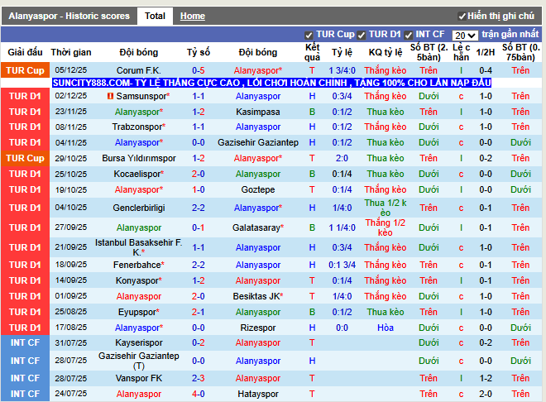Click the 'Tỷ số' column header
This screenshot has height=402, width=546.
point(199,52)
